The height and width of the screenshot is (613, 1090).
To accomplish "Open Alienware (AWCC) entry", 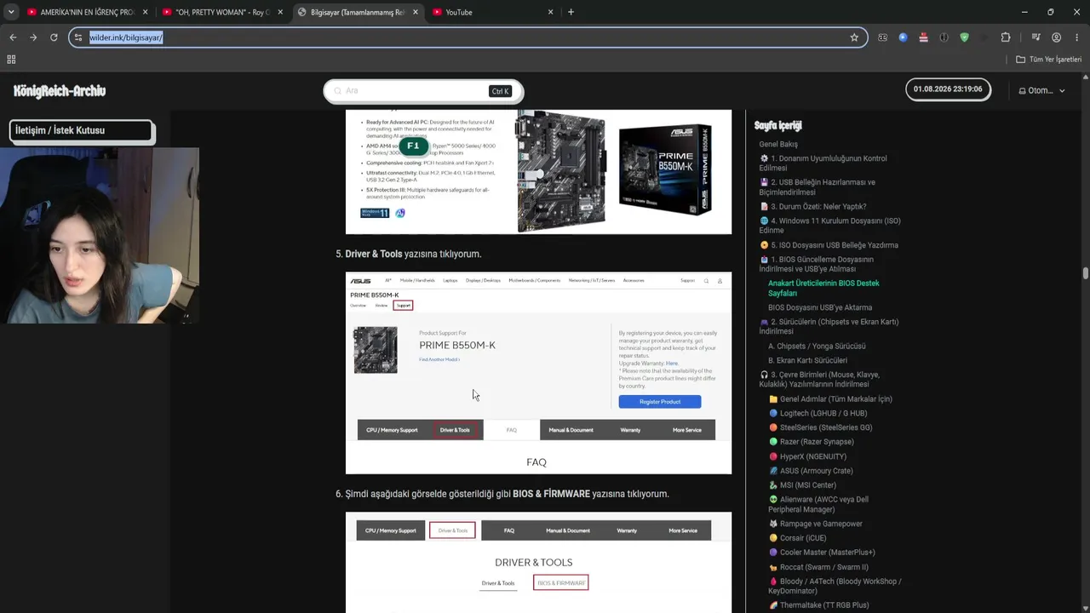I will pos(818,504).
